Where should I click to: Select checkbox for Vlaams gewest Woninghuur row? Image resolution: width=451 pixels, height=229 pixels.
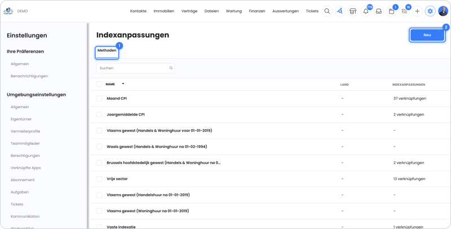[99, 211]
